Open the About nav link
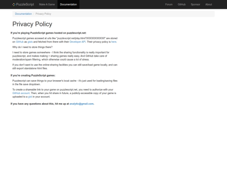This screenshot has height=170, width=227. click(x=209, y=5)
